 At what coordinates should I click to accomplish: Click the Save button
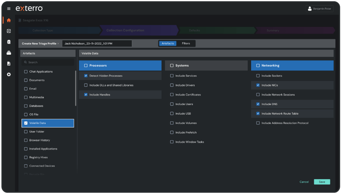click(322, 182)
